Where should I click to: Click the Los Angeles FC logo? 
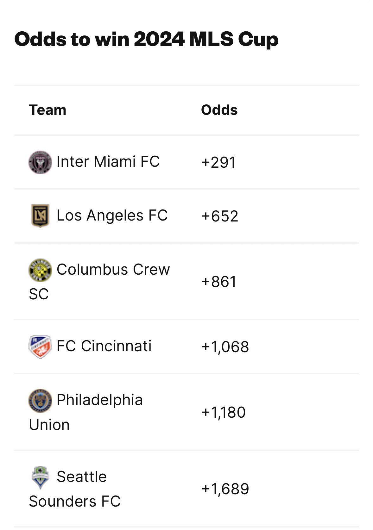point(40,216)
